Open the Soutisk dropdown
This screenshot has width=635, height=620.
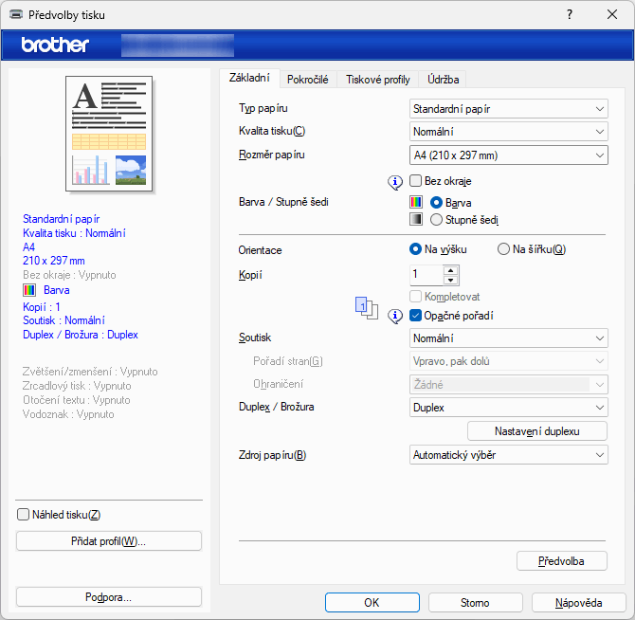click(x=508, y=338)
